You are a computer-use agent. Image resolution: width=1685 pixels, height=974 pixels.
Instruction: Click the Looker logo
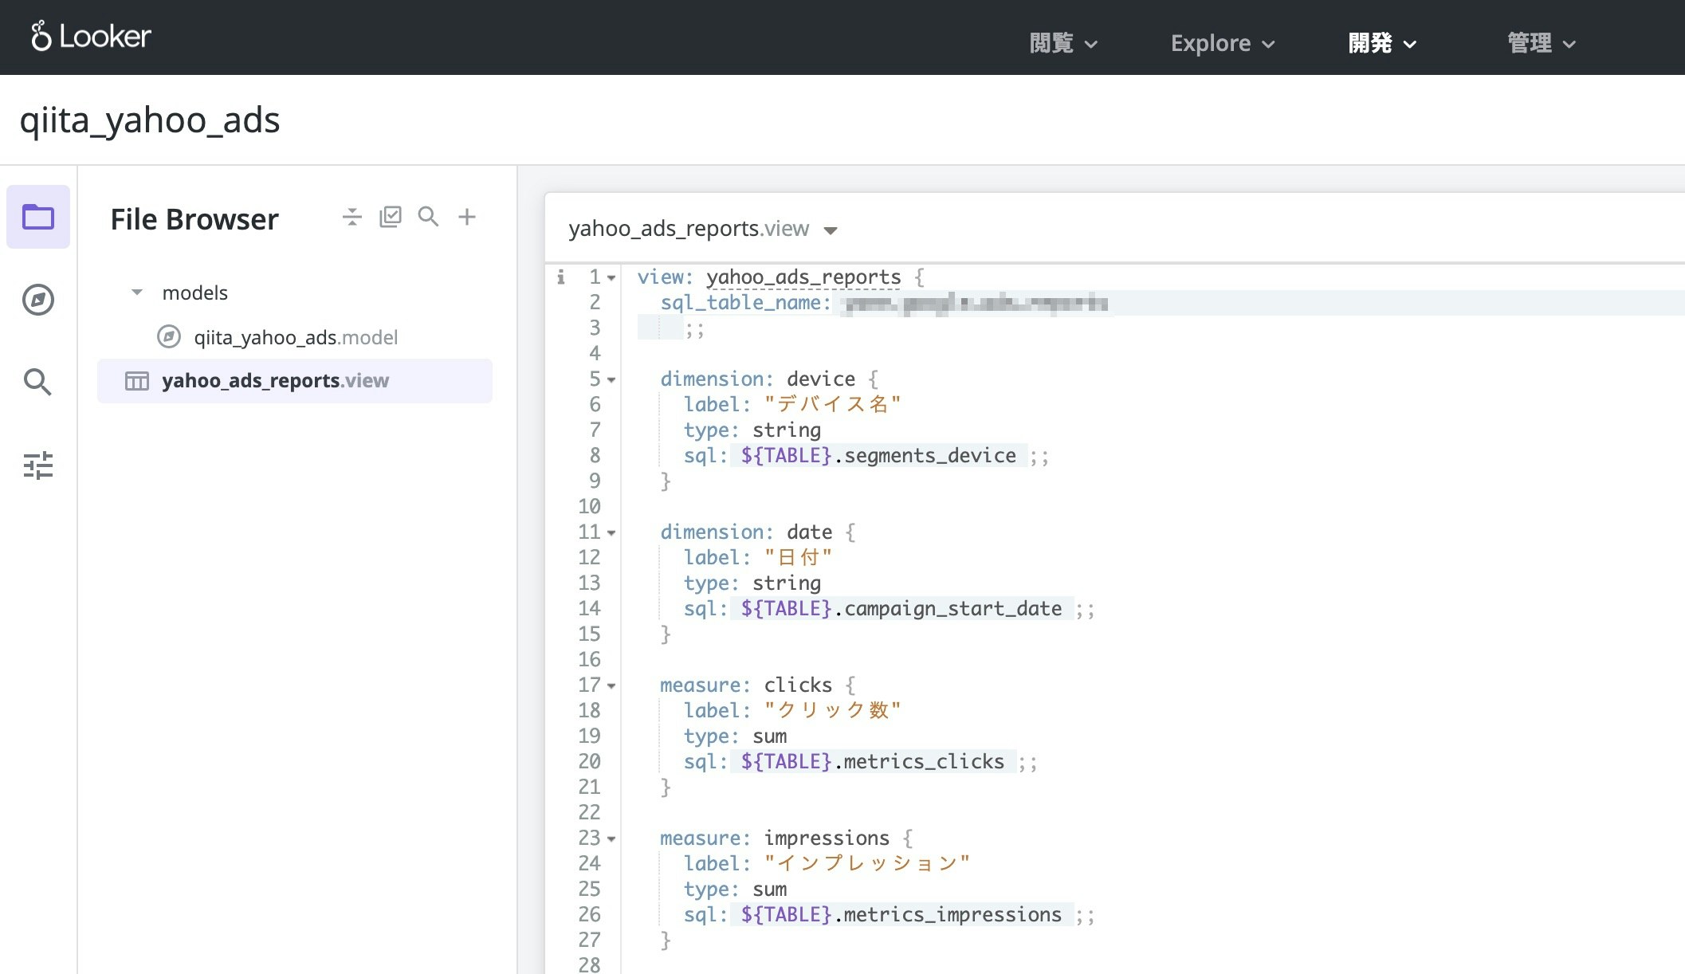pos(91,37)
